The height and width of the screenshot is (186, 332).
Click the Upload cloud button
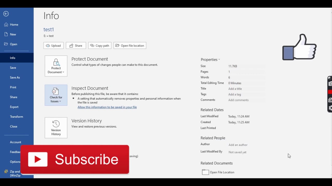tap(53, 45)
